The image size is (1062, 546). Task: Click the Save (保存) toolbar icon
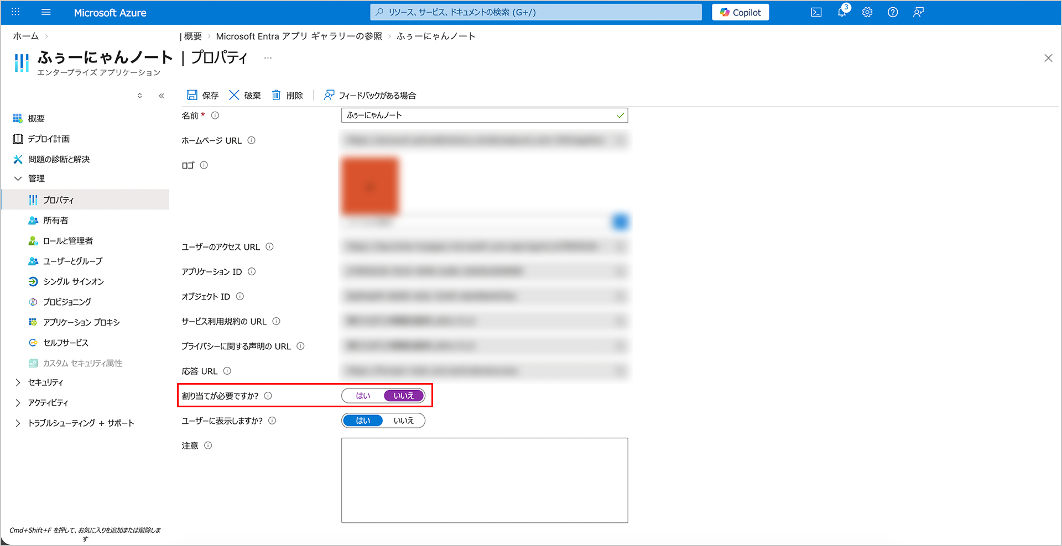tap(192, 95)
